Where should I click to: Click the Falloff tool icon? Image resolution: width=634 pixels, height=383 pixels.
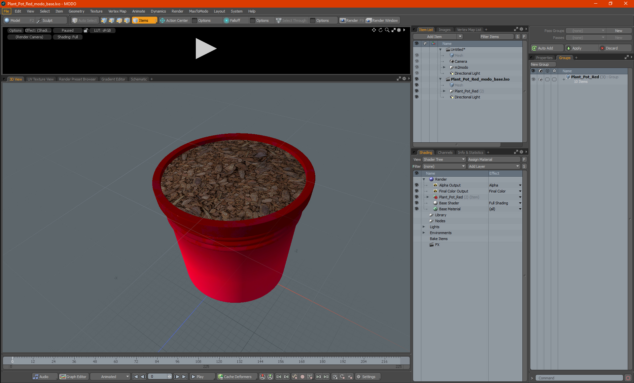(x=226, y=20)
